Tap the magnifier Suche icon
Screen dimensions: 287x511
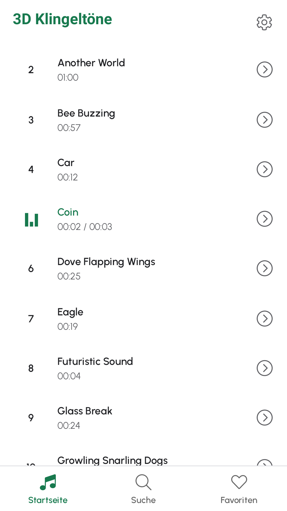coord(143,482)
